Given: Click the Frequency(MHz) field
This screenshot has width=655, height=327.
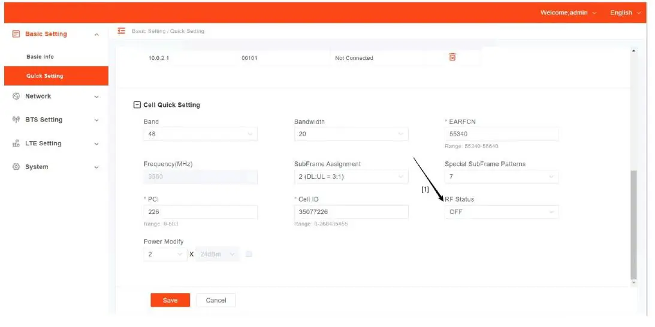Looking at the screenshot, I should tap(201, 176).
